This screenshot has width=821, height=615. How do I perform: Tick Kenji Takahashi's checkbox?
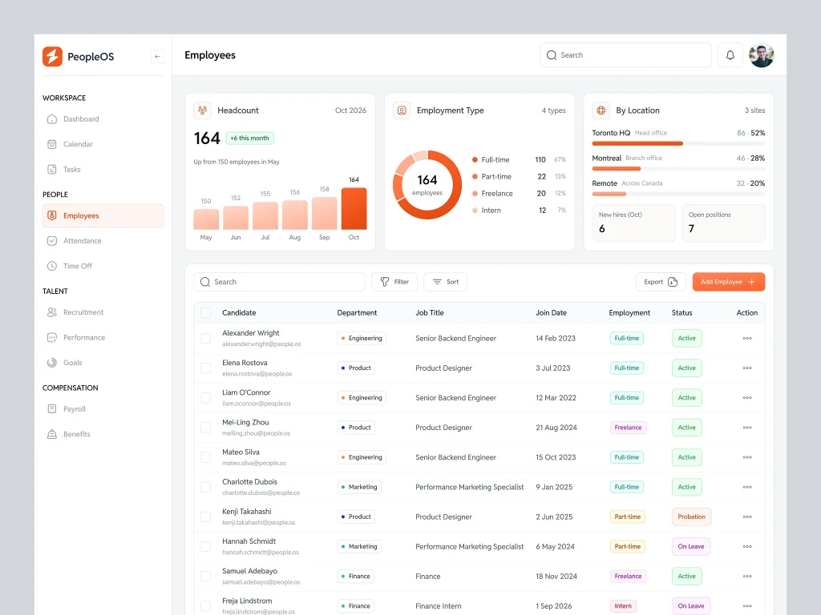(x=206, y=517)
